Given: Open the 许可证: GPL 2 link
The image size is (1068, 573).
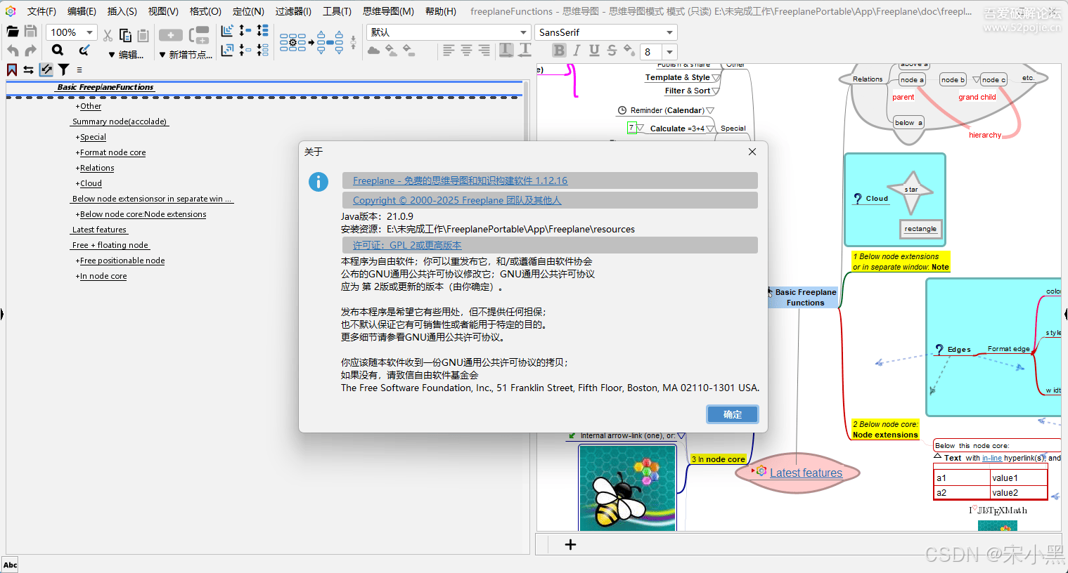Looking at the screenshot, I should click(x=407, y=245).
